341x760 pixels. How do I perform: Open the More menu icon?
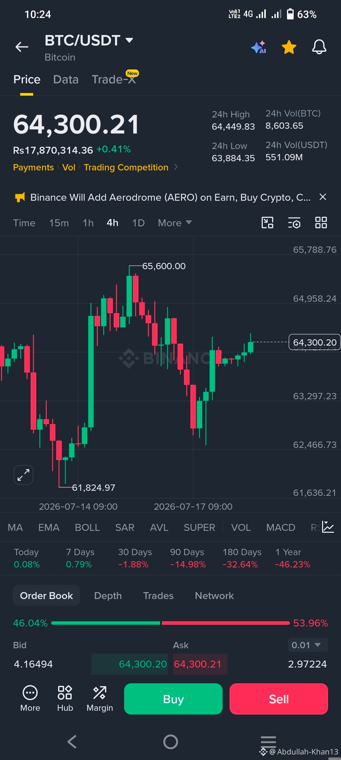point(30,698)
